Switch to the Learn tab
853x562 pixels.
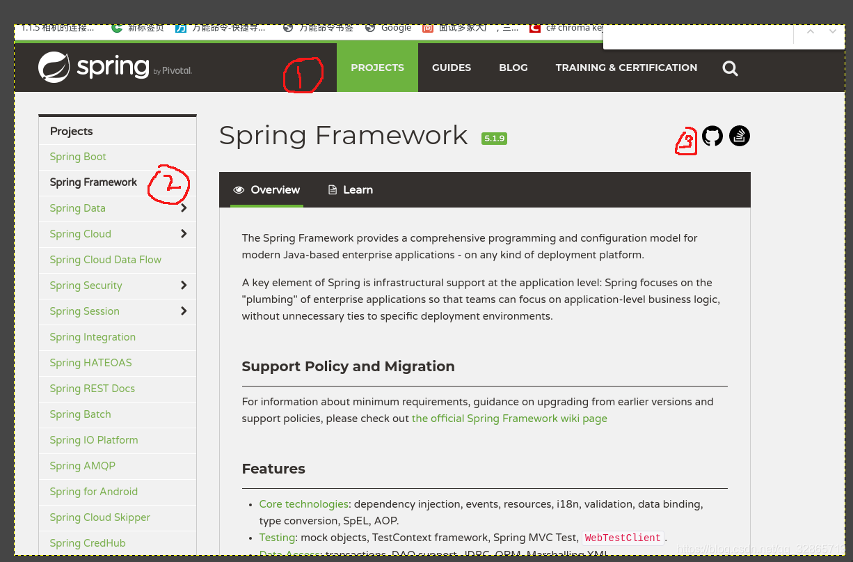pos(351,189)
